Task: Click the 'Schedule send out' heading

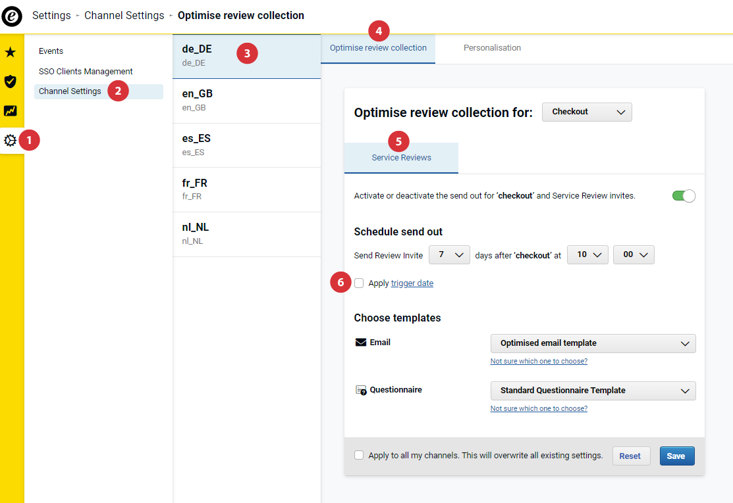Action: click(398, 232)
